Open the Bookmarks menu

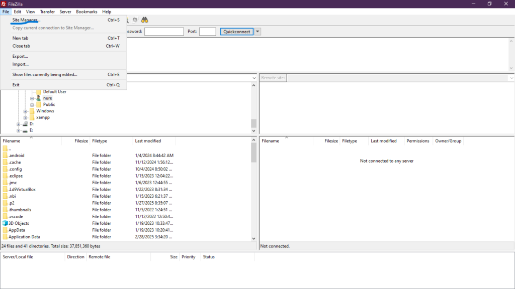[x=87, y=12]
